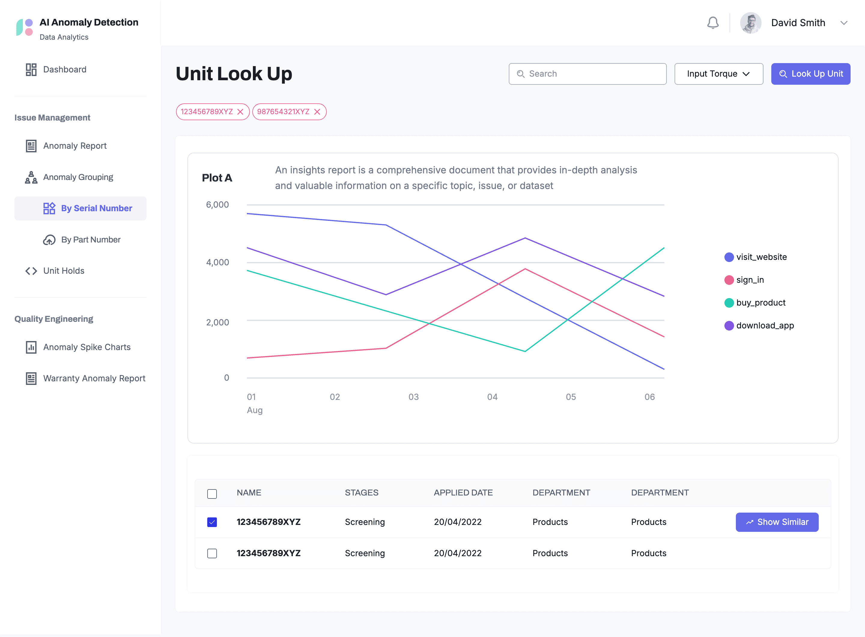
Task: Open the Anomaly Report menu item
Action: (75, 146)
